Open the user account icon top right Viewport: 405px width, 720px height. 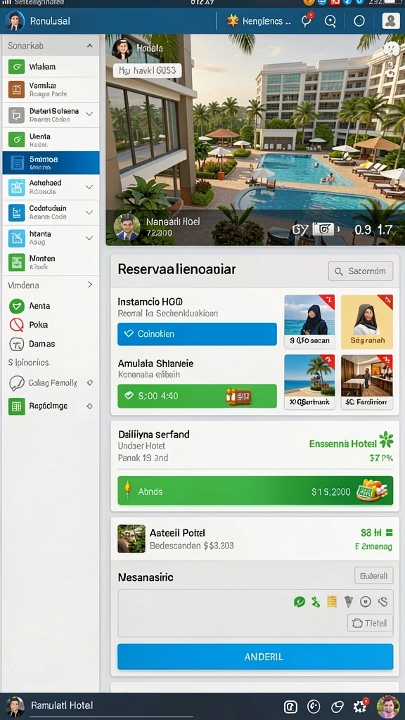[391, 21]
